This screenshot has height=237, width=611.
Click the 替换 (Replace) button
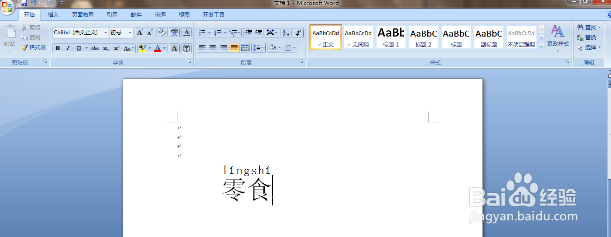587,37
